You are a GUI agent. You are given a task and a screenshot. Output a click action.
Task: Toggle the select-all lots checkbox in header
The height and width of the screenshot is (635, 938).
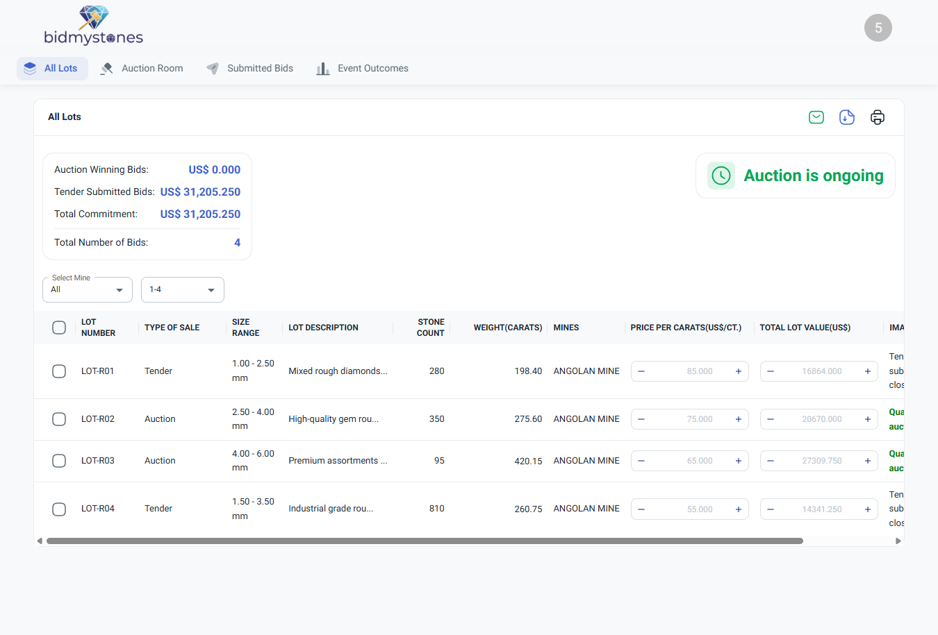coord(59,328)
